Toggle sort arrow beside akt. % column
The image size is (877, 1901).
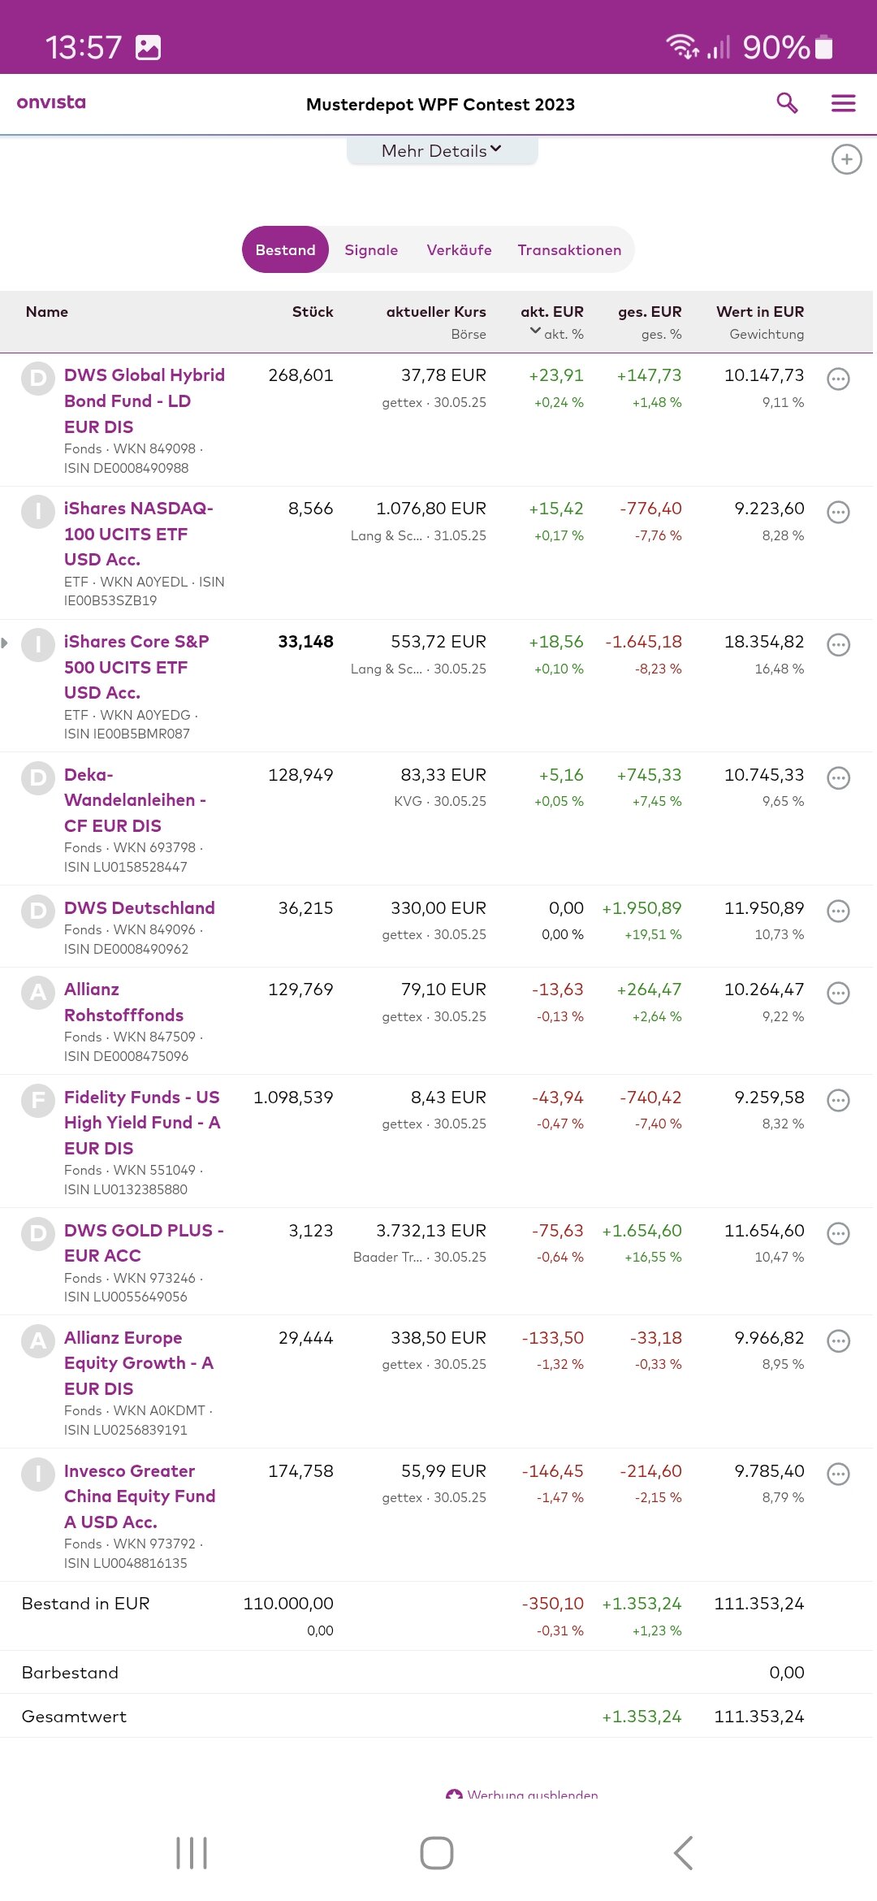[535, 331]
